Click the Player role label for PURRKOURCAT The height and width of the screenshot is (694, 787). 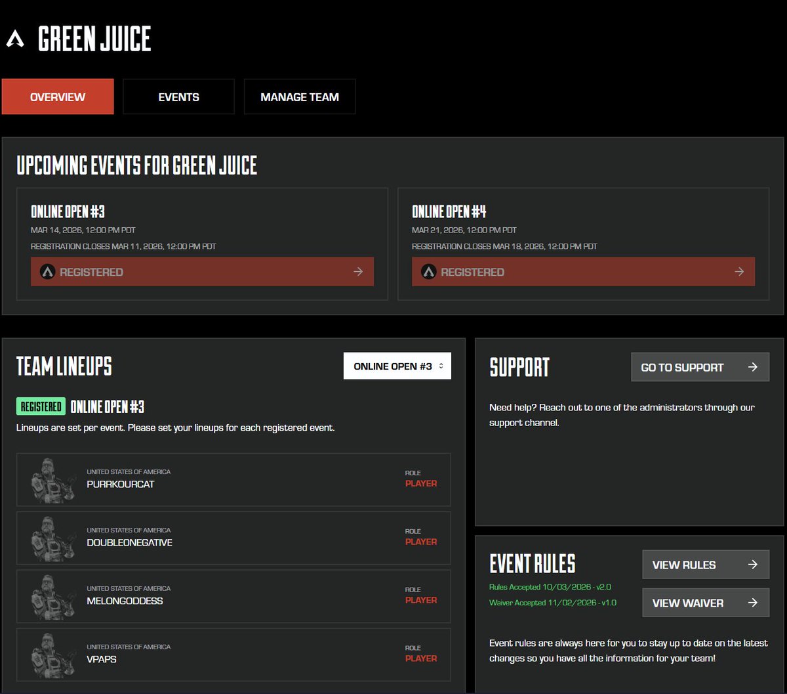[x=421, y=483]
